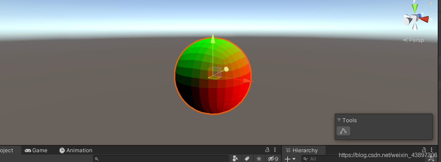Lock the Project panel
Screen dimensions: 441x162
(x=267, y=150)
